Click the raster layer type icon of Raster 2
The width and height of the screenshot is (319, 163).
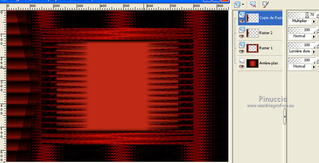(x=242, y=30)
